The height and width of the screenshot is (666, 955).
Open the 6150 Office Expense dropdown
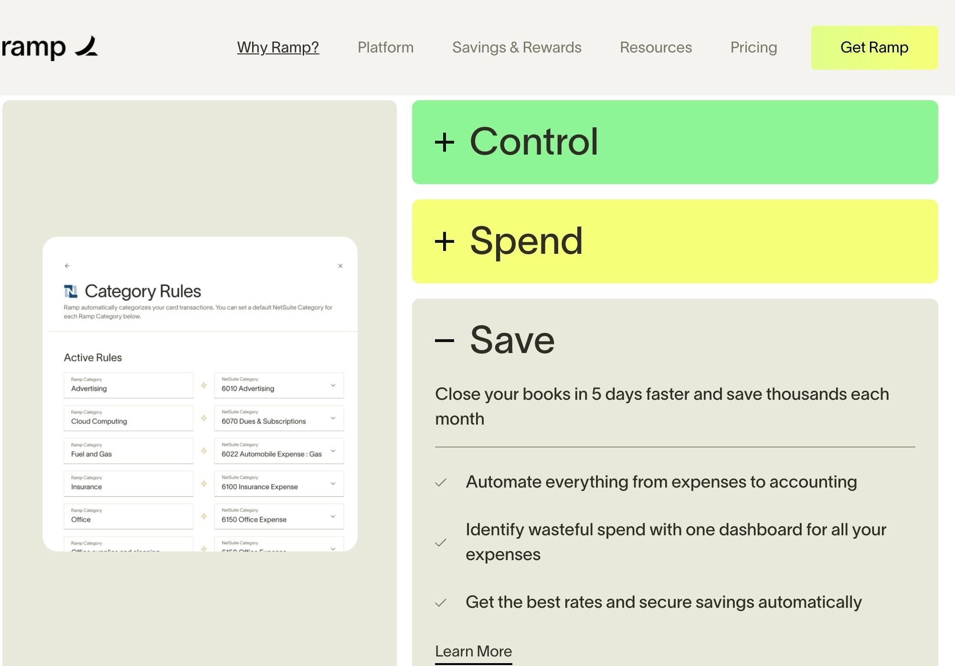279,517
